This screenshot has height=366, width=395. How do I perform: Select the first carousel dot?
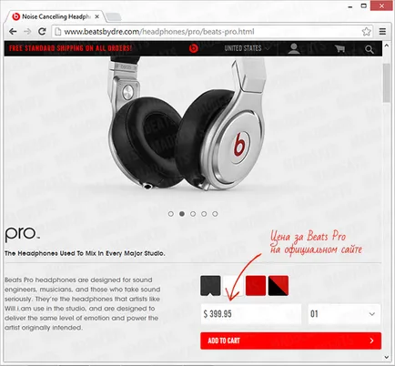pyautogui.click(x=171, y=214)
